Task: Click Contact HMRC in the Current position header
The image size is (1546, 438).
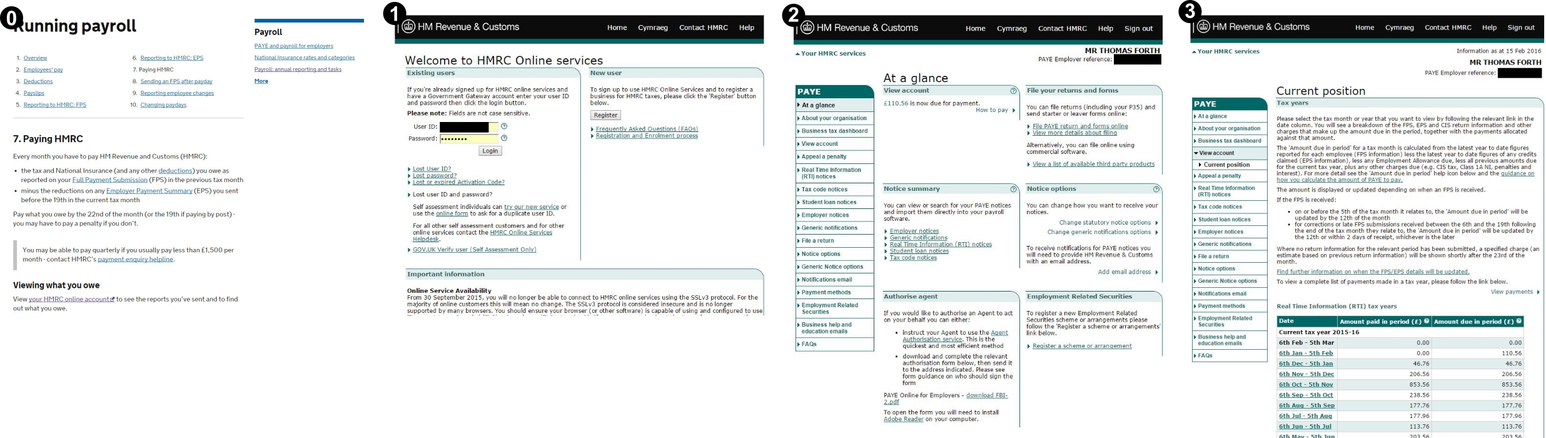Action: coord(1448,28)
